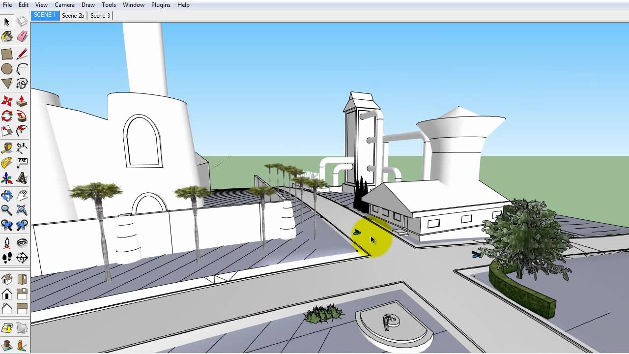629x354 pixels.
Task: Activate the Paint Bucket tool
Action: point(7,36)
